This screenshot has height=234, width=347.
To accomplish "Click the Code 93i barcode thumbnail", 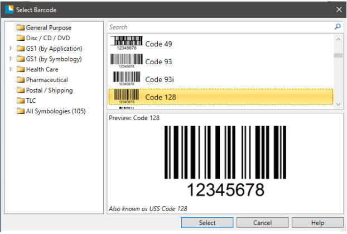I will click(127, 78).
